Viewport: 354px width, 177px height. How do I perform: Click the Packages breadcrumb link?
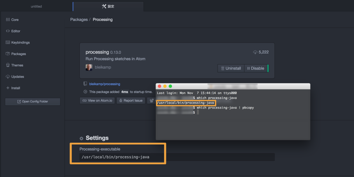tap(79, 20)
